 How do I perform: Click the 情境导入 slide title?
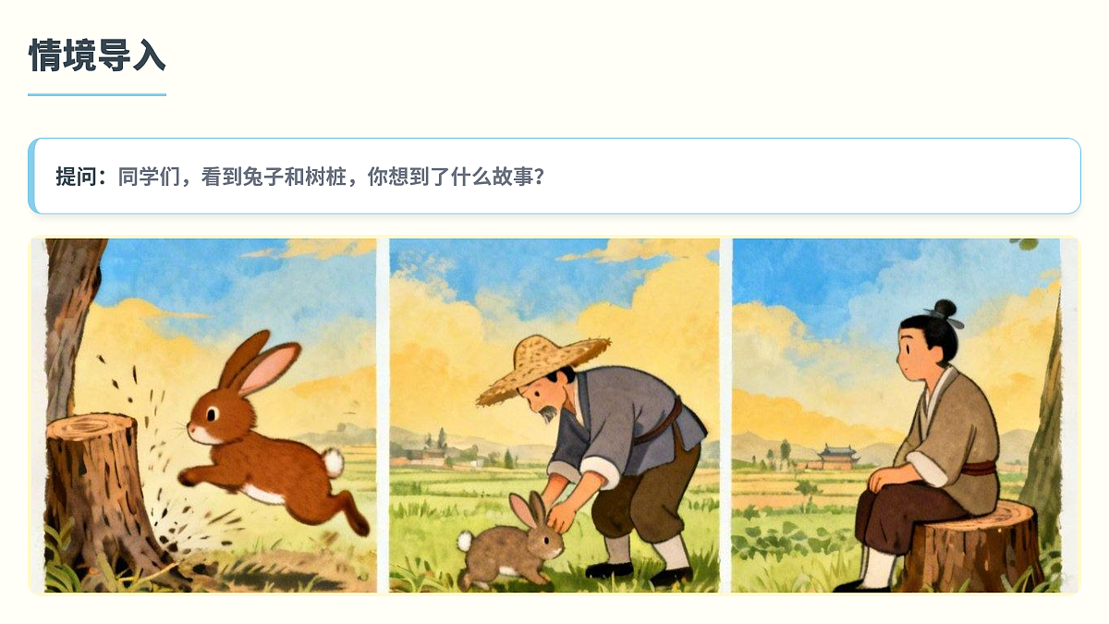click(97, 55)
